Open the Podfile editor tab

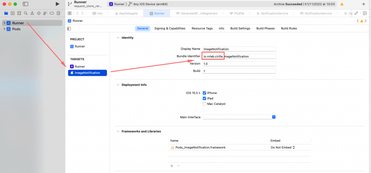[237, 13]
